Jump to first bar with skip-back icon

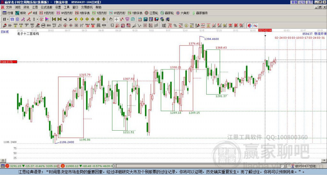[54, 19]
